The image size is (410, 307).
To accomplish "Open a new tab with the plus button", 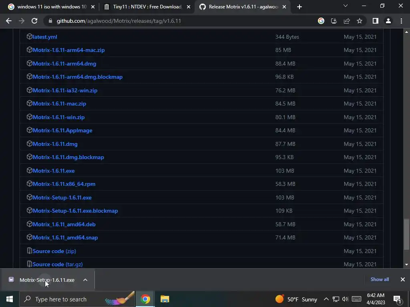I will pos(299,7).
